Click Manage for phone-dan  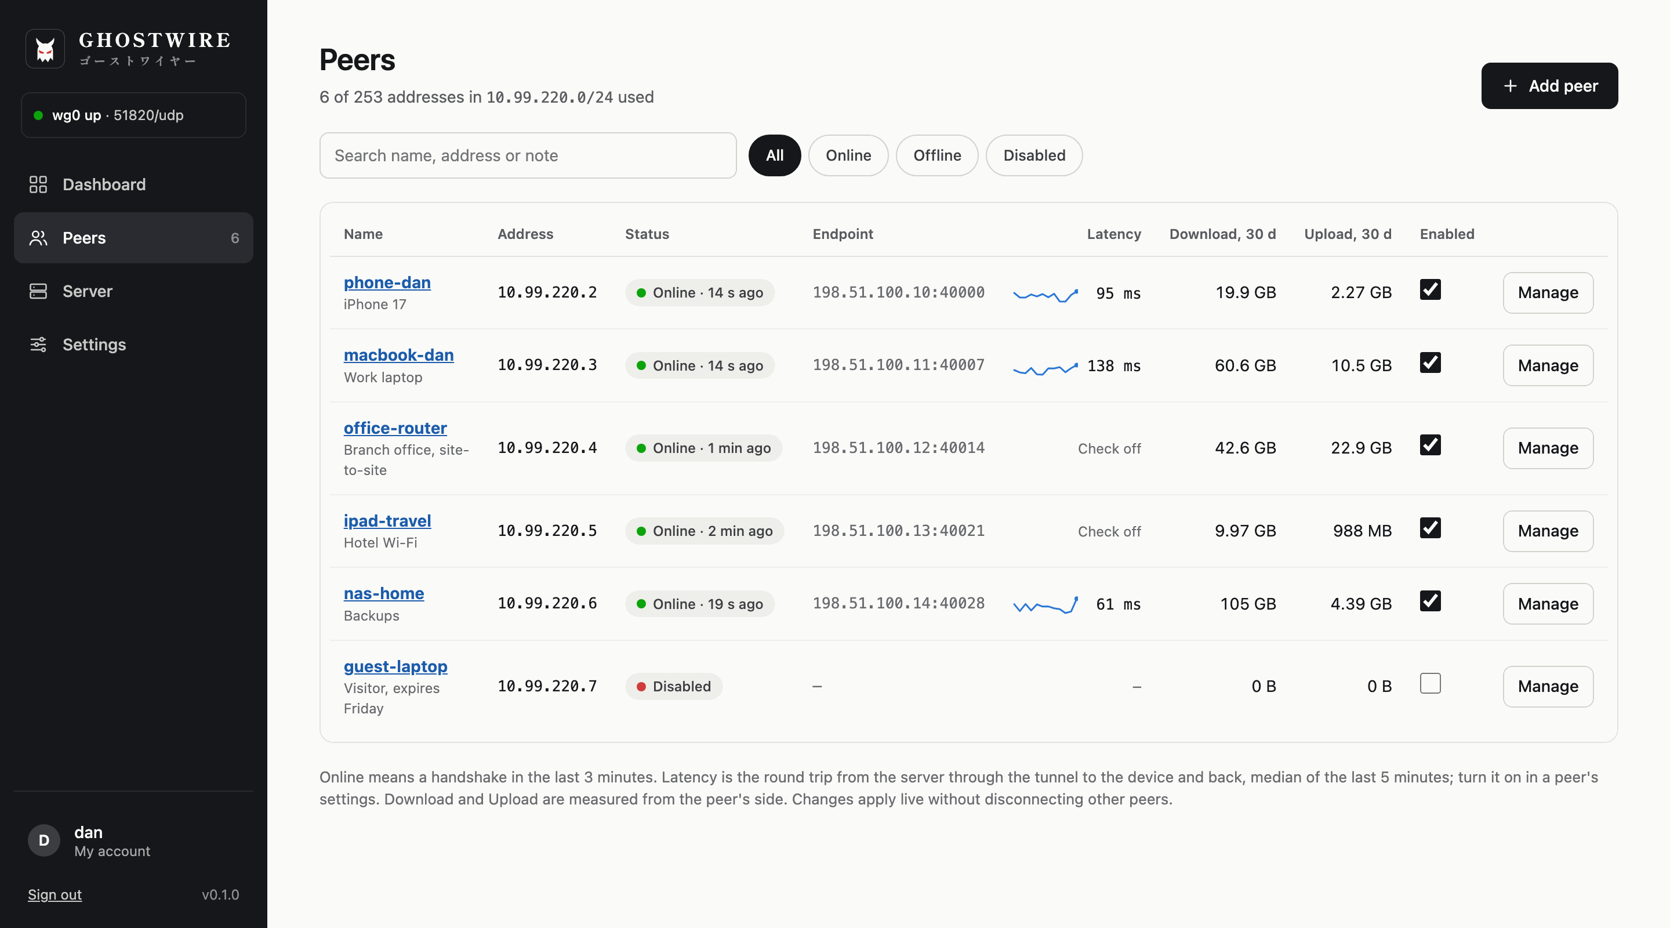(1548, 293)
